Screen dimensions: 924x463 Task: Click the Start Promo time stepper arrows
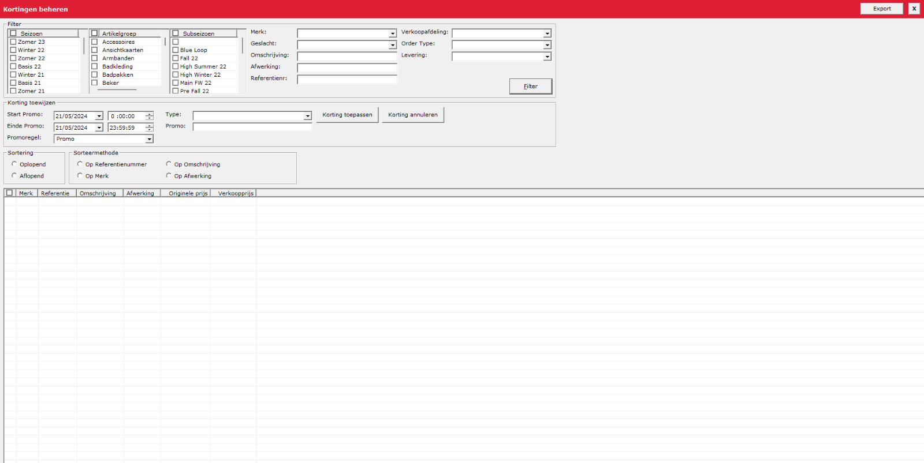pos(150,116)
